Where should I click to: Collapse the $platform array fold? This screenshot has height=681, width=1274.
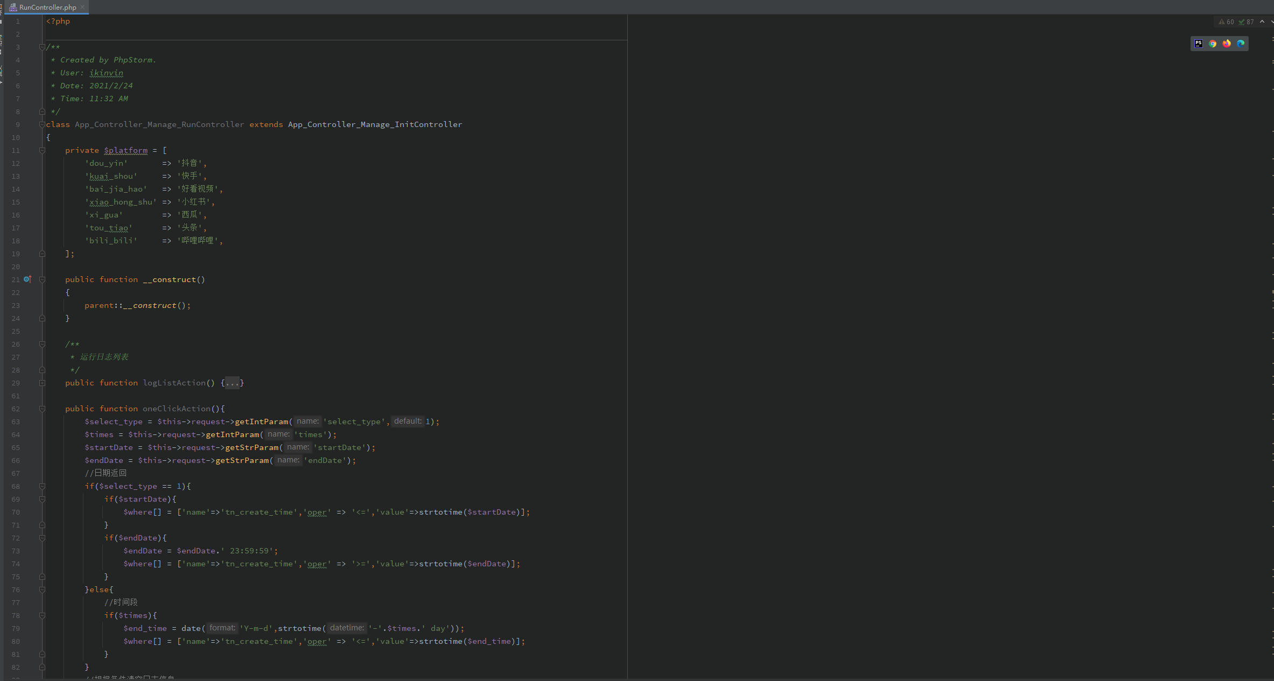point(42,150)
